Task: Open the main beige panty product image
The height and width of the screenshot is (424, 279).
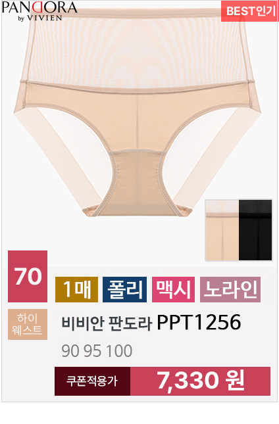Action: tap(138, 114)
